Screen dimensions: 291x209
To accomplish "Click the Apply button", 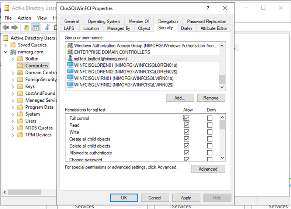I will click(x=186, y=198).
